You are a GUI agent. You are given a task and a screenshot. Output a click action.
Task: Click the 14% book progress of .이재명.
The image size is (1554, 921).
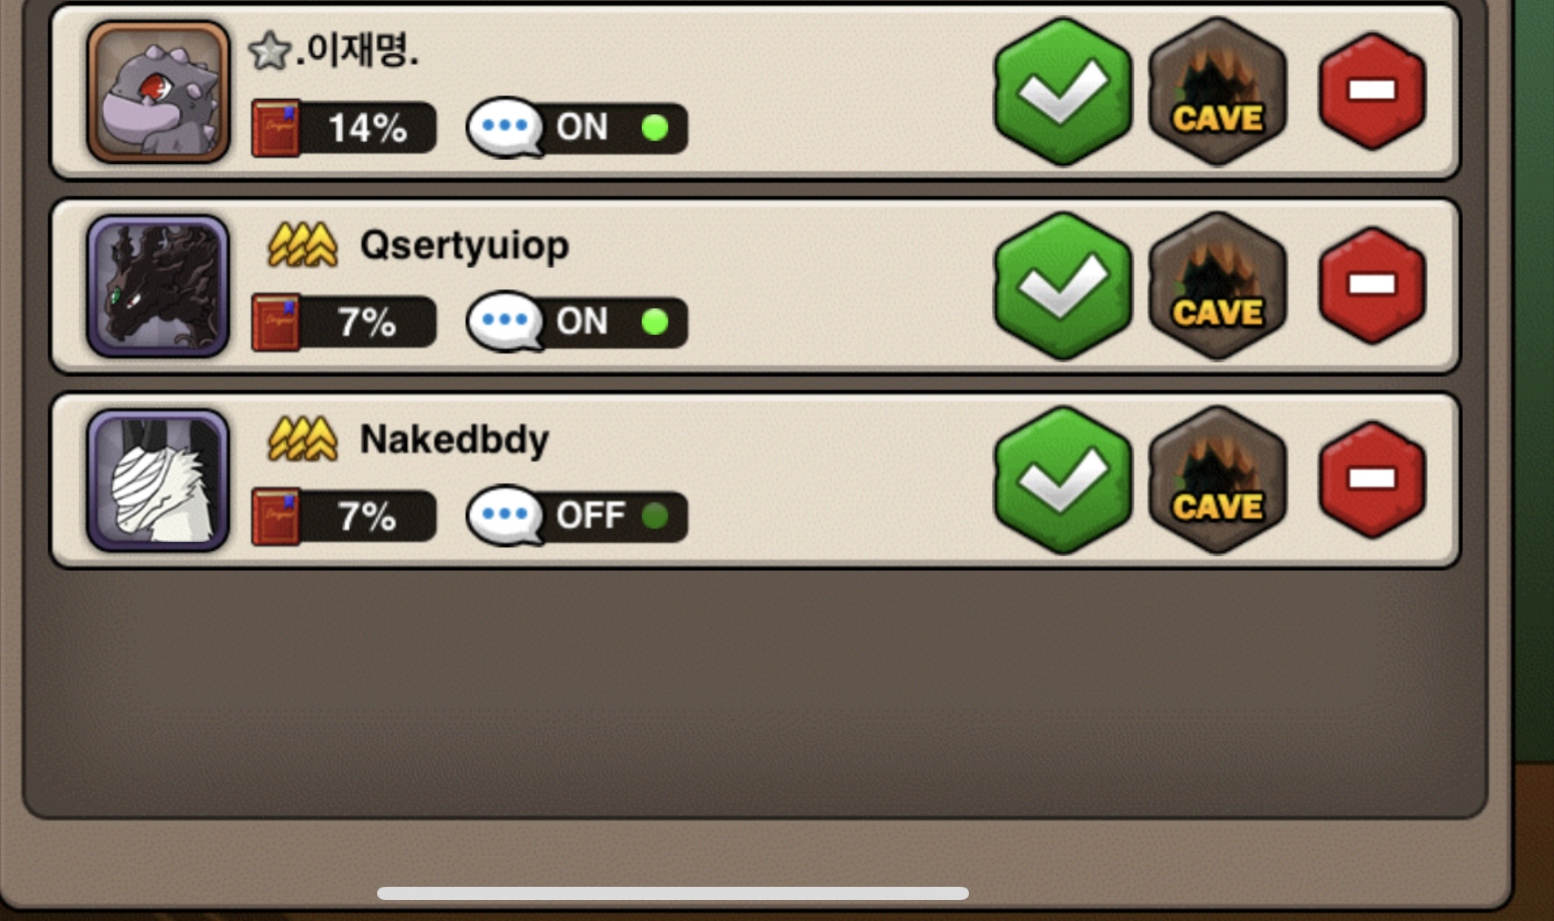point(344,128)
